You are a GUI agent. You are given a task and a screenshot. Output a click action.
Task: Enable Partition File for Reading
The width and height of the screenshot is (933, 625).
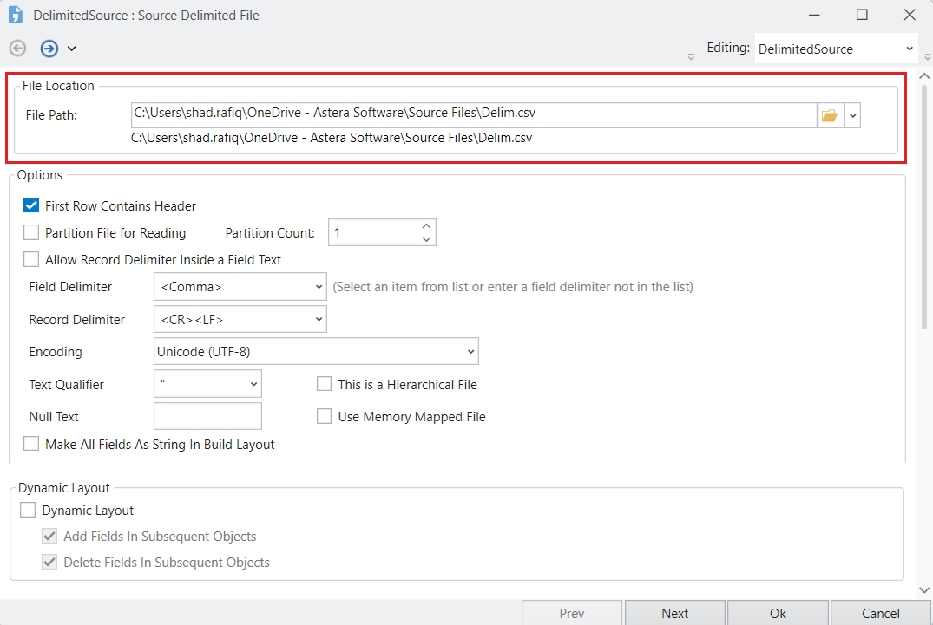[x=31, y=232]
